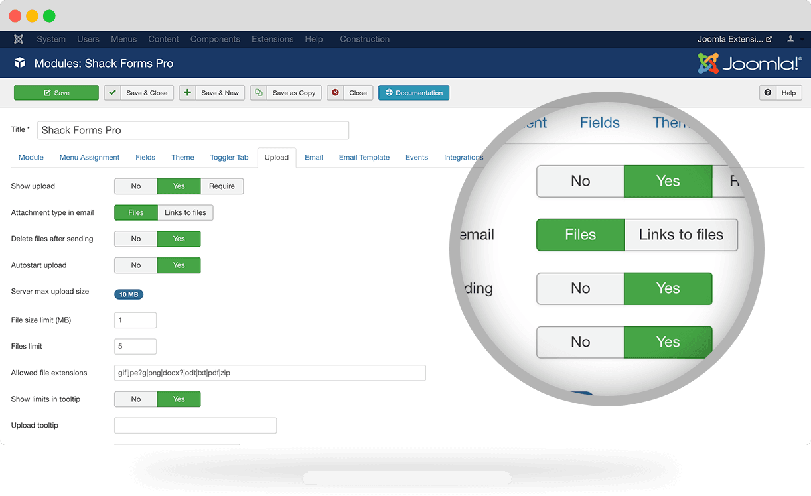Enable Autostart upload with Yes
Image resolution: width=811 pixels, height=496 pixels.
point(179,265)
